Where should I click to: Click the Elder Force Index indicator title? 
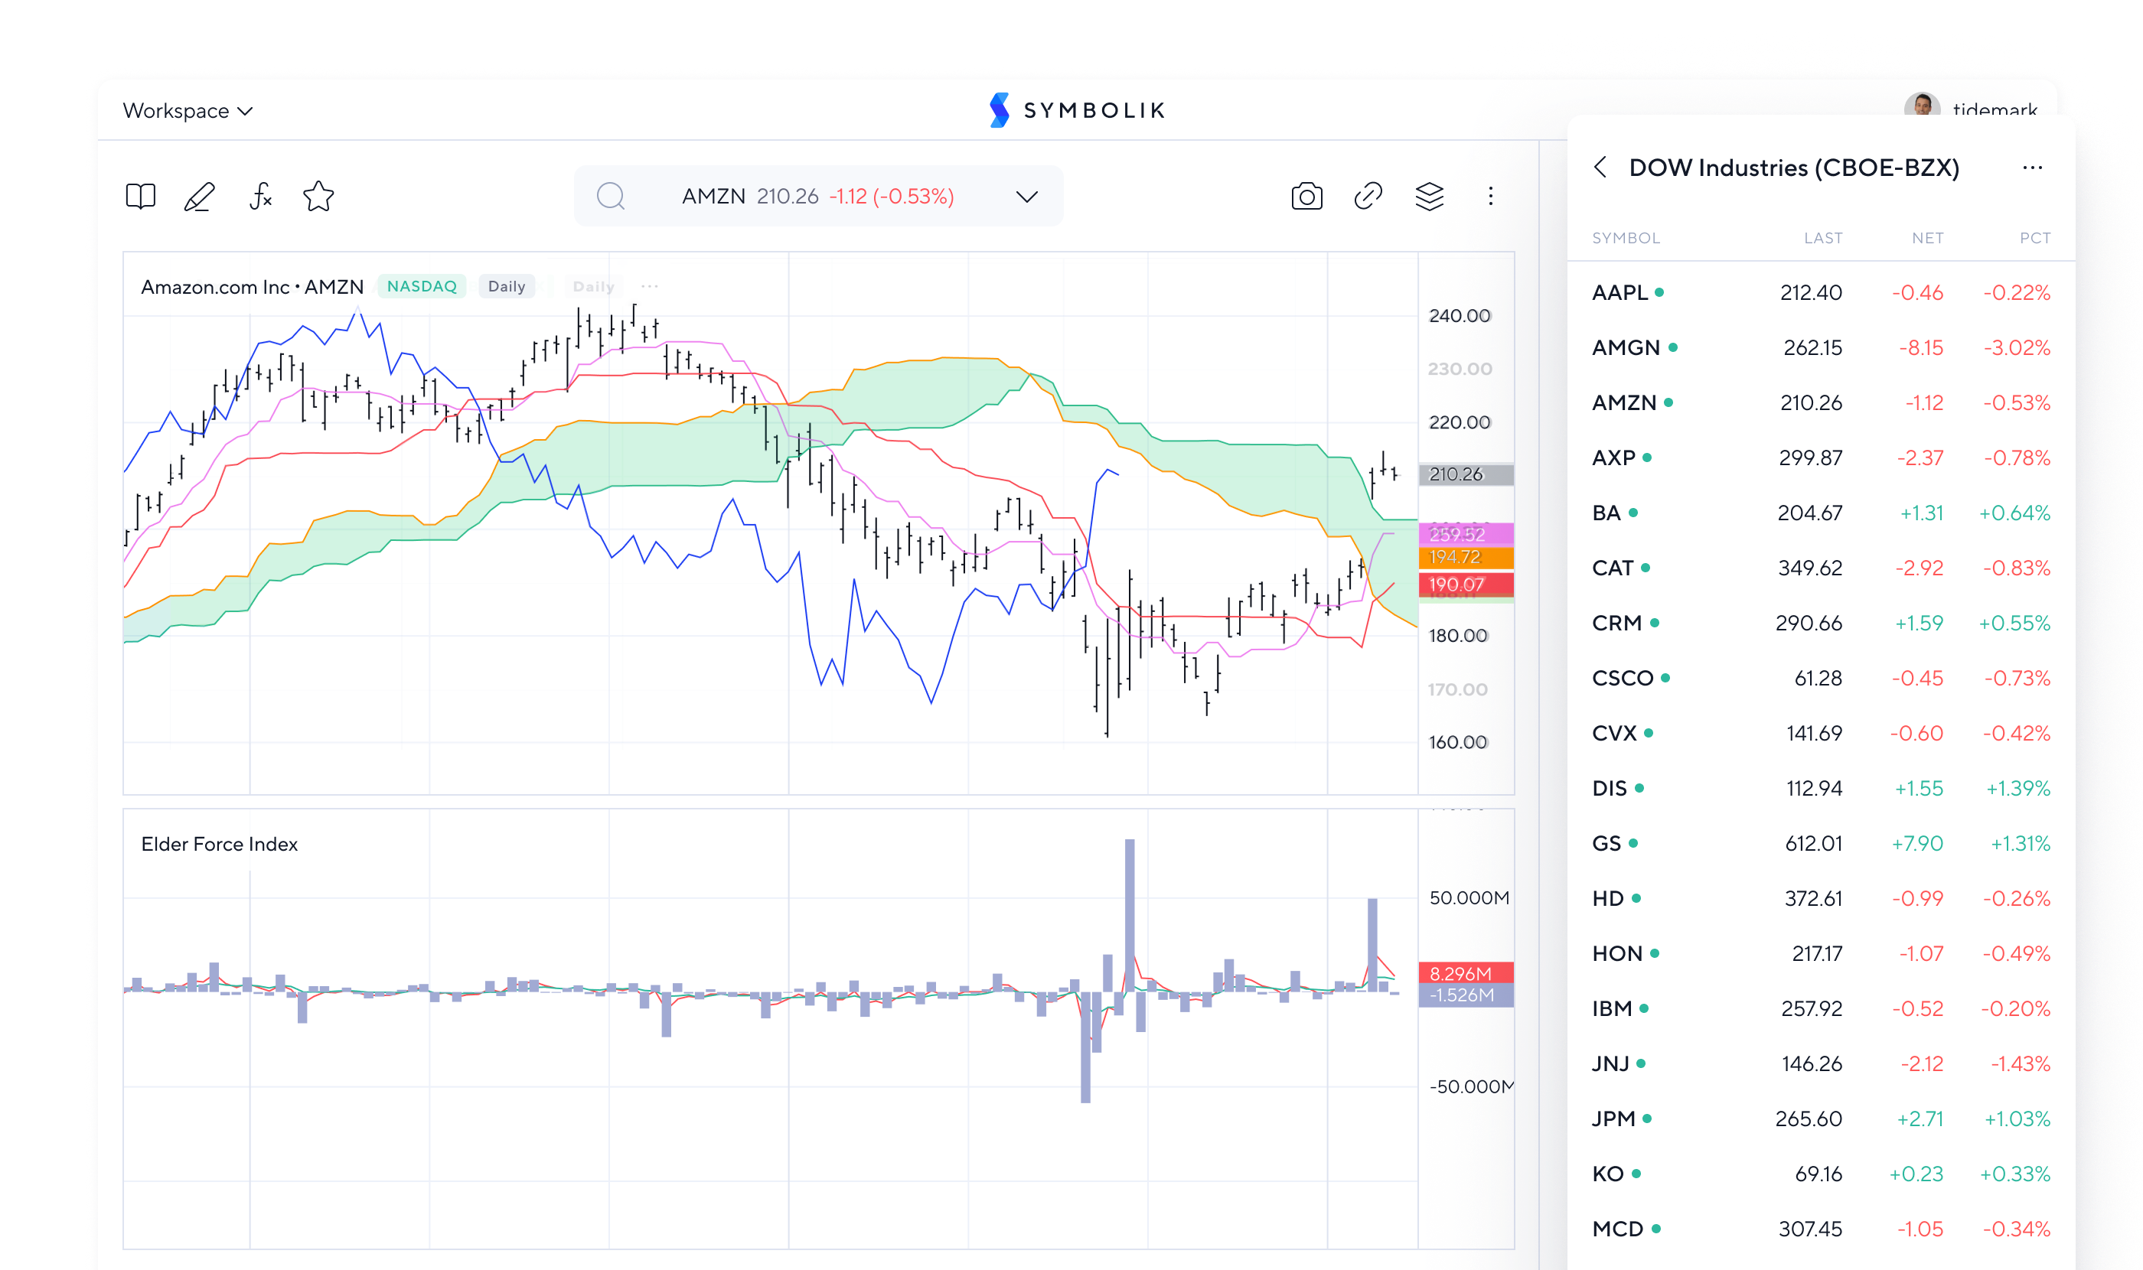tap(219, 844)
